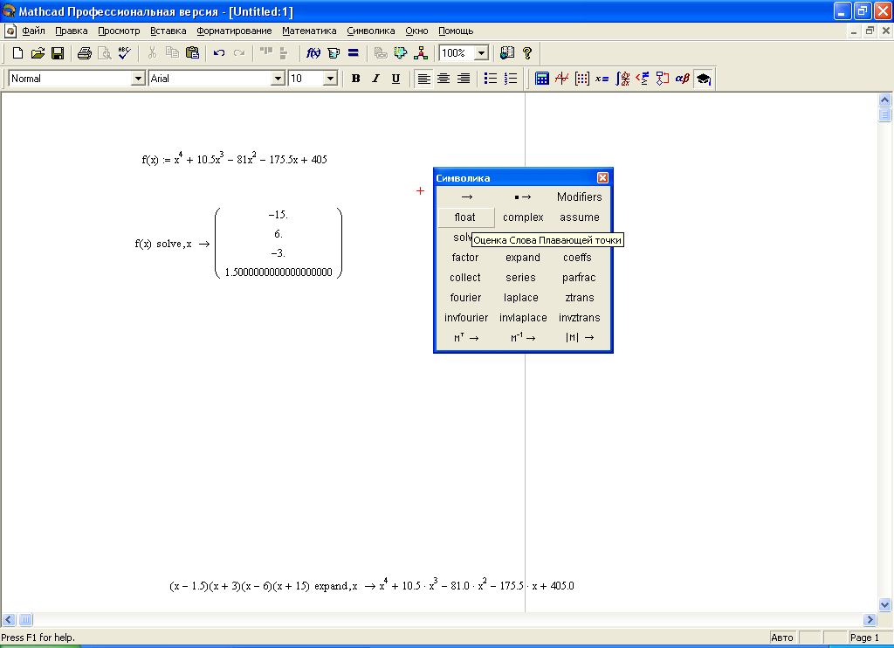Open the Matrix palette toolbar
894x648 pixels.
(x=582, y=79)
